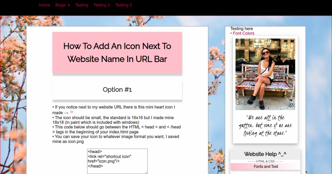Click the photo of woman on bench

click(265, 74)
